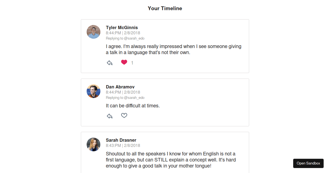The width and height of the screenshot is (330, 173).
Task: Open the tweet by Tyler McGinnis via his name
Action: coord(122,27)
